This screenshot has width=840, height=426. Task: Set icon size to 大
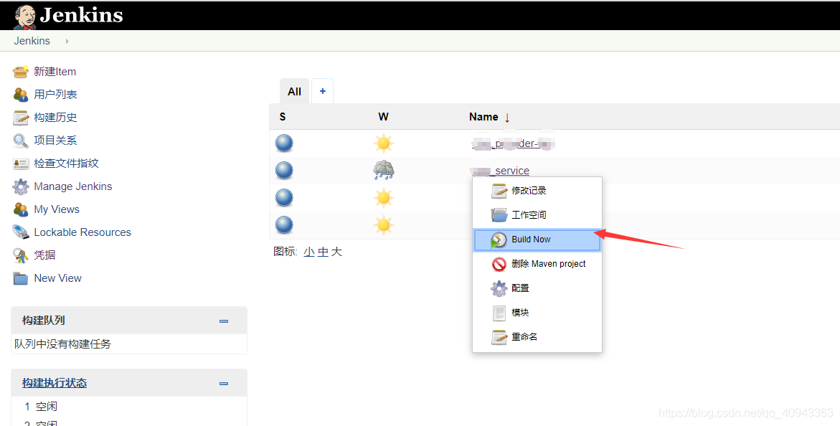click(336, 252)
